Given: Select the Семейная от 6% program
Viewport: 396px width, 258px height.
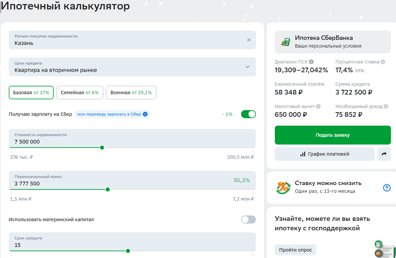Looking at the screenshot, I should 80,92.
